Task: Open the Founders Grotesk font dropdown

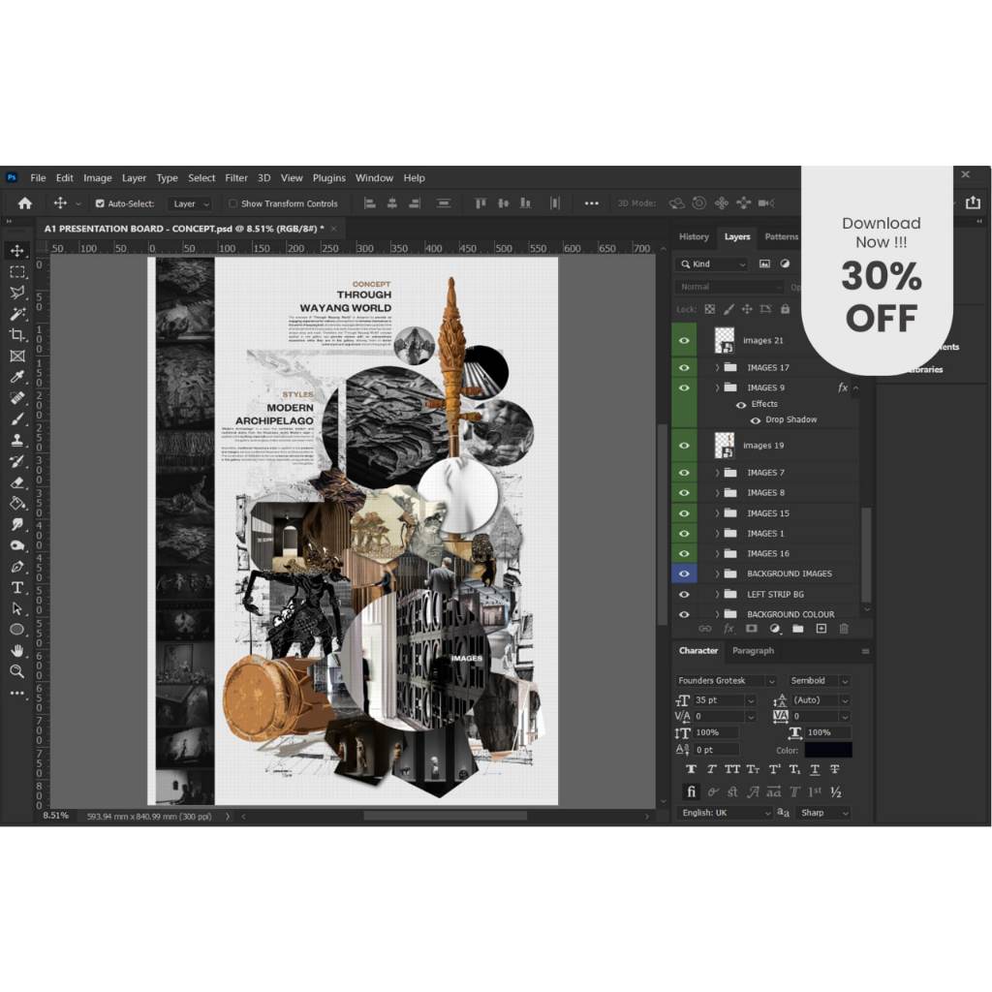Action: 727,681
